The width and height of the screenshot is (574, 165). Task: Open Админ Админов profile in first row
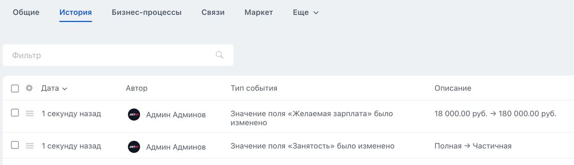pyautogui.click(x=176, y=115)
